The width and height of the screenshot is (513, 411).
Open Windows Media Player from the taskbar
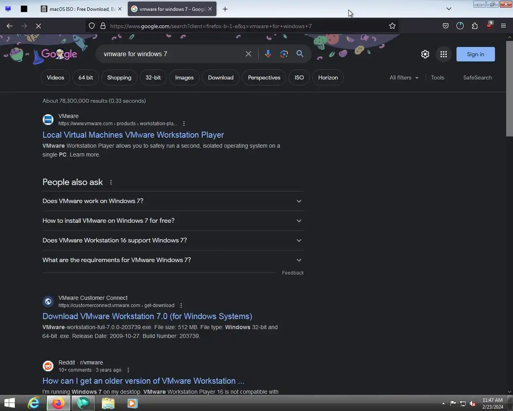pyautogui.click(x=133, y=403)
